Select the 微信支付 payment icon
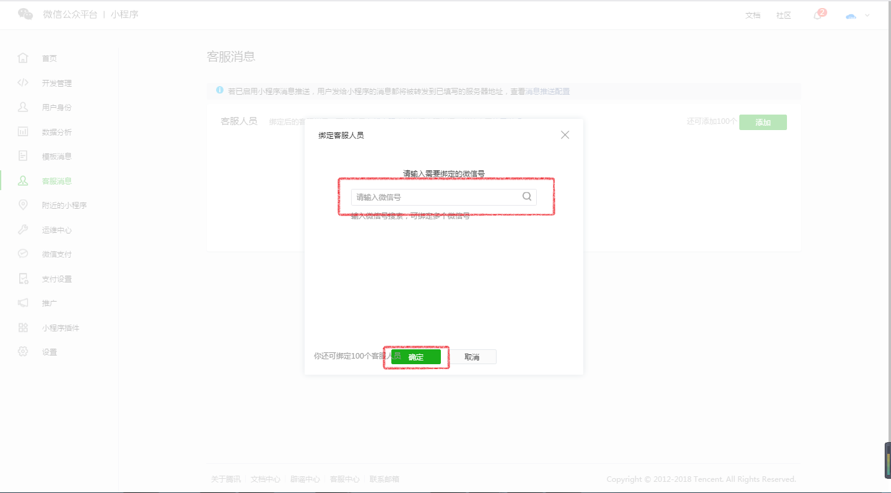Image resolution: width=891 pixels, height=493 pixels. (23, 253)
